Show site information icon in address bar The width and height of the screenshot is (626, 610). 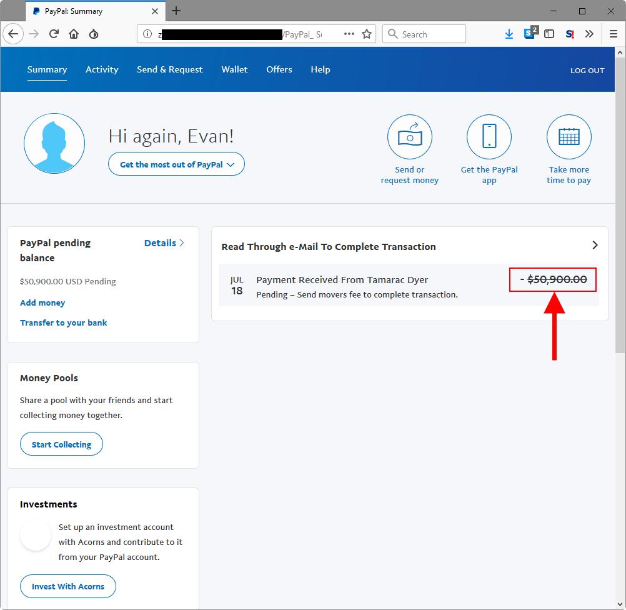tap(147, 34)
